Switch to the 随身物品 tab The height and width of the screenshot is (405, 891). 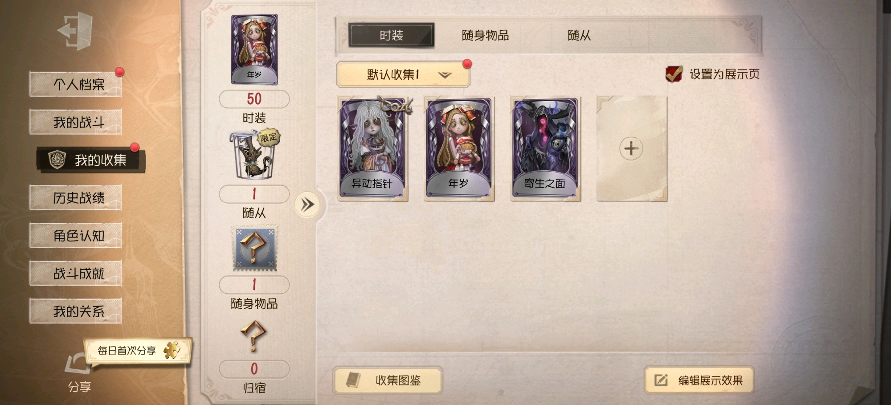coord(485,35)
